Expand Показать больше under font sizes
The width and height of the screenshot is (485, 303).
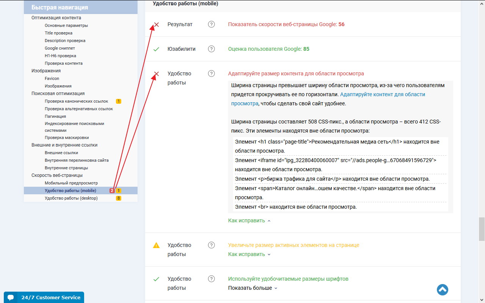click(252, 288)
